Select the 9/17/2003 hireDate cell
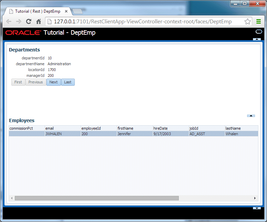This screenshot has height=222, width=267. point(171,134)
